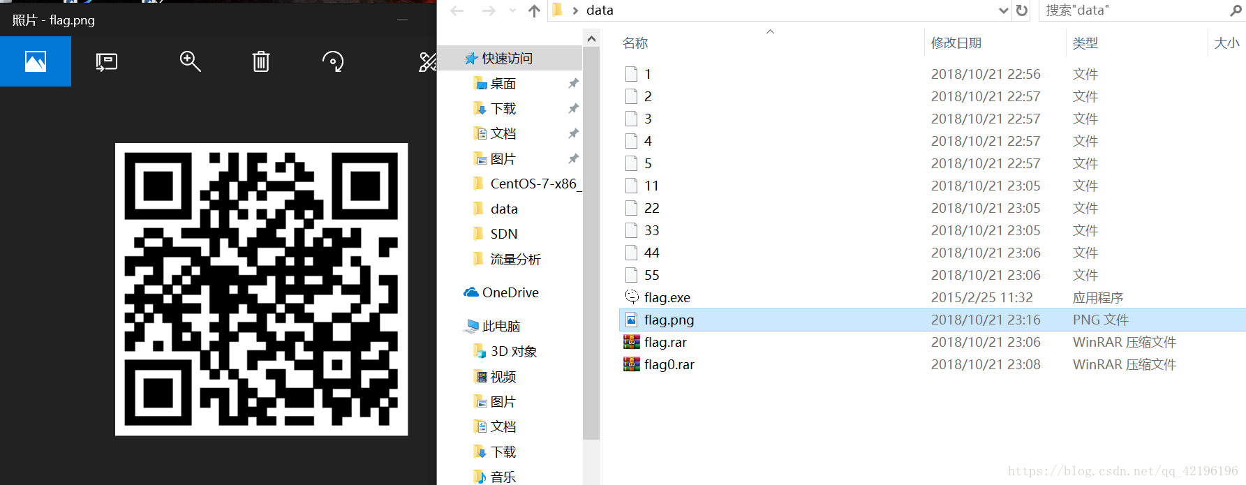
Task: Select file named 4
Action: click(648, 141)
